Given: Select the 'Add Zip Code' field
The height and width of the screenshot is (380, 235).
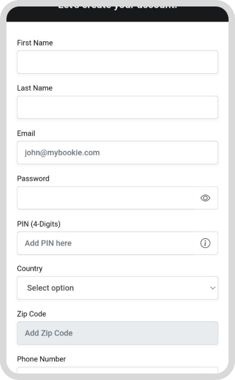Looking at the screenshot, I should click(x=117, y=333).
